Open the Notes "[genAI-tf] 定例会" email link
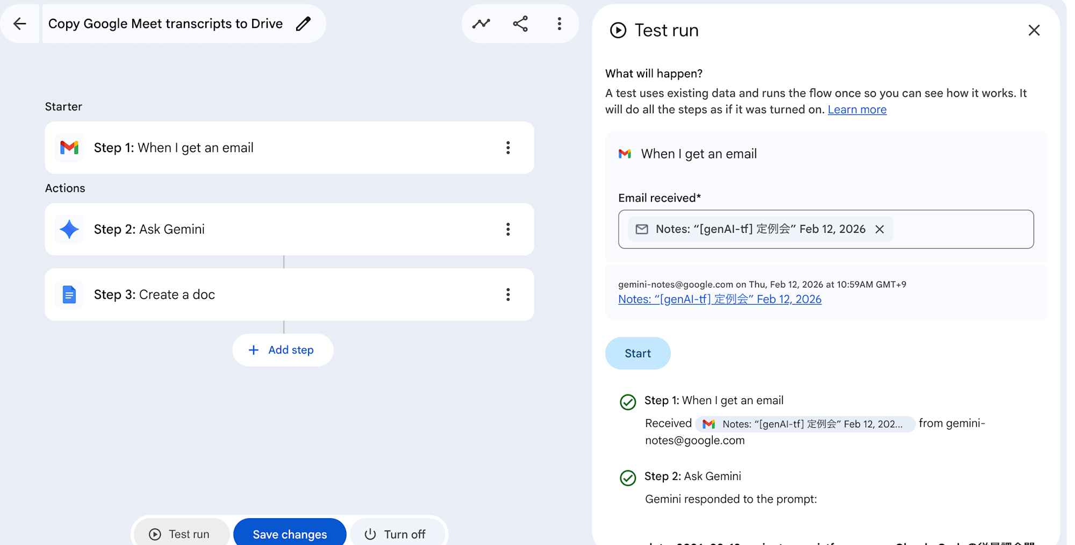Image resolution: width=1075 pixels, height=545 pixels. (719, 299)
